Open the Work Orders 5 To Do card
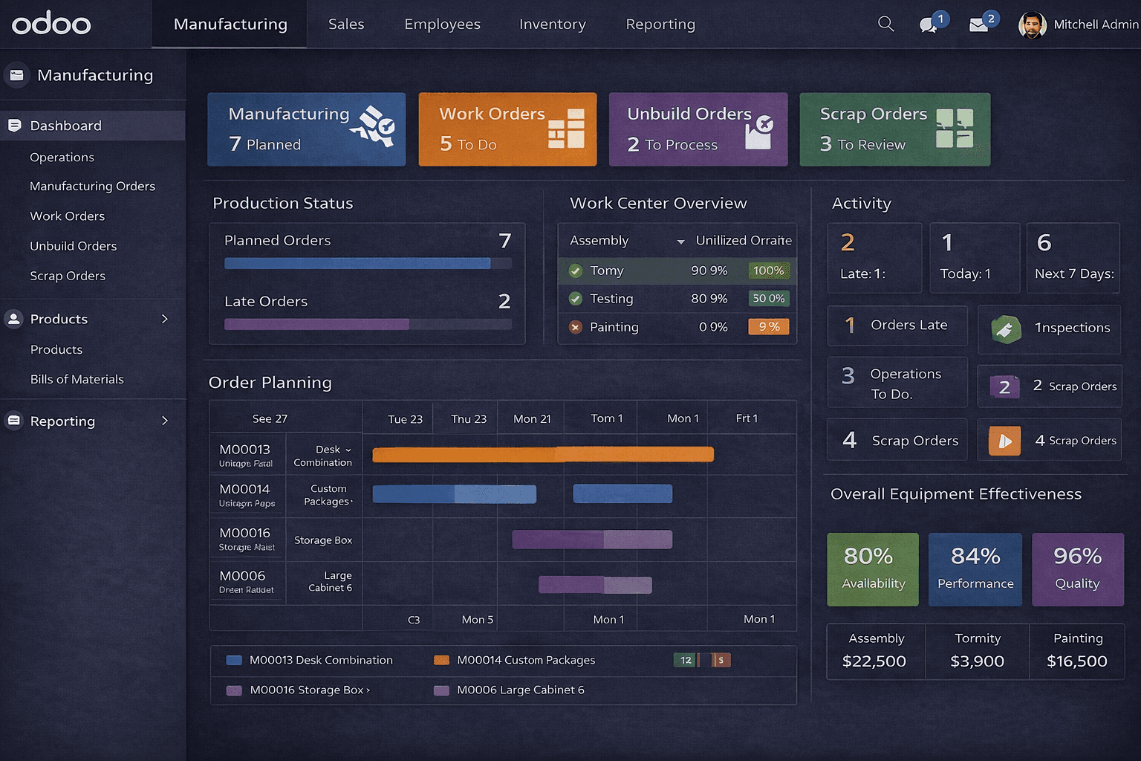The width and height of the screenshot is (1141, 761). point(507,129)
